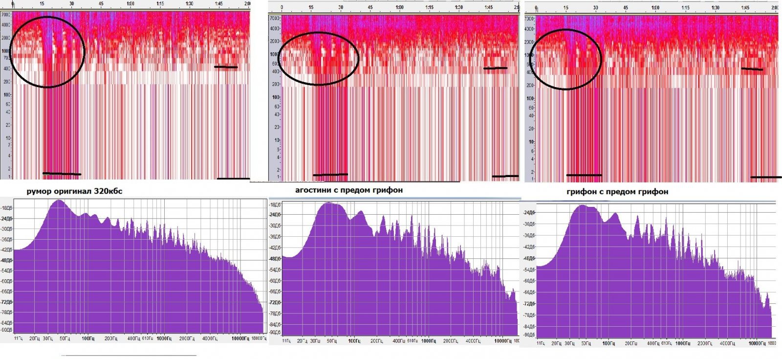Image resolution: width=782 pixels, height=359 pixels.
Task: Click the 1:45 mark on the right spectrogram ruler
Action: coord(745,8)
